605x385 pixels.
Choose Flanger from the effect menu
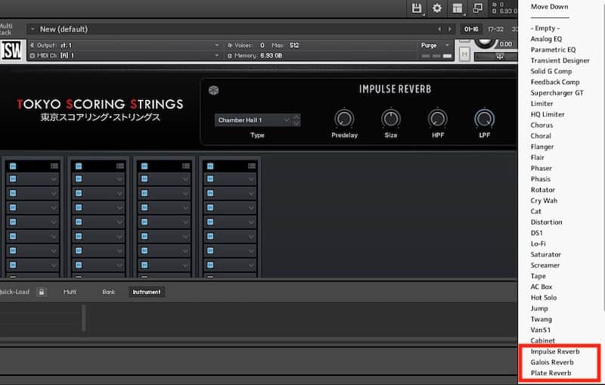click(x=541, y=147)
